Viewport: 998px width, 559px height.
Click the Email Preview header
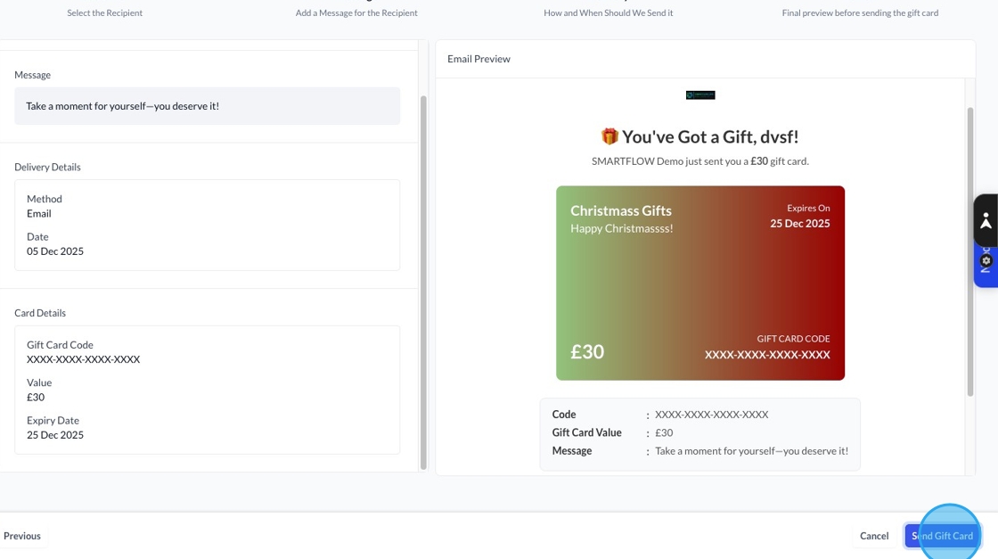479,59
